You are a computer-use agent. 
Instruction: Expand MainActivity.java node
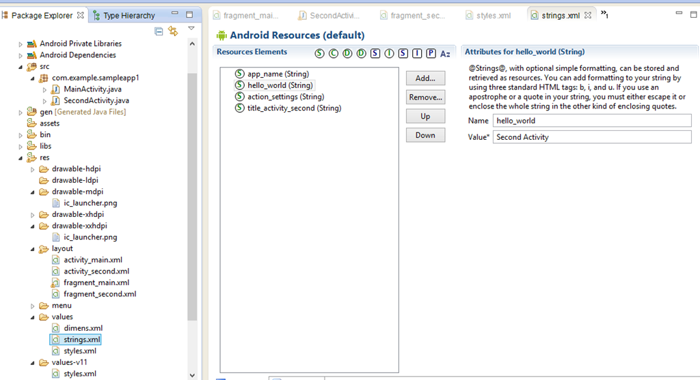(x=44, y=89)
